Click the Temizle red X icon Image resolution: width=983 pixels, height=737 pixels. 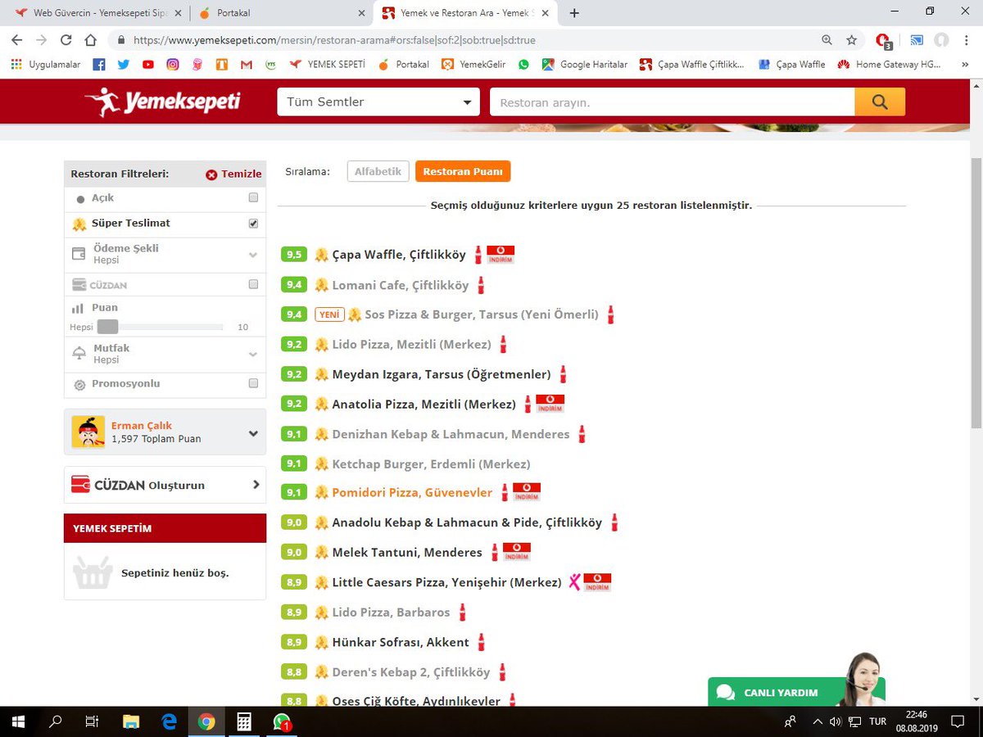211,174
